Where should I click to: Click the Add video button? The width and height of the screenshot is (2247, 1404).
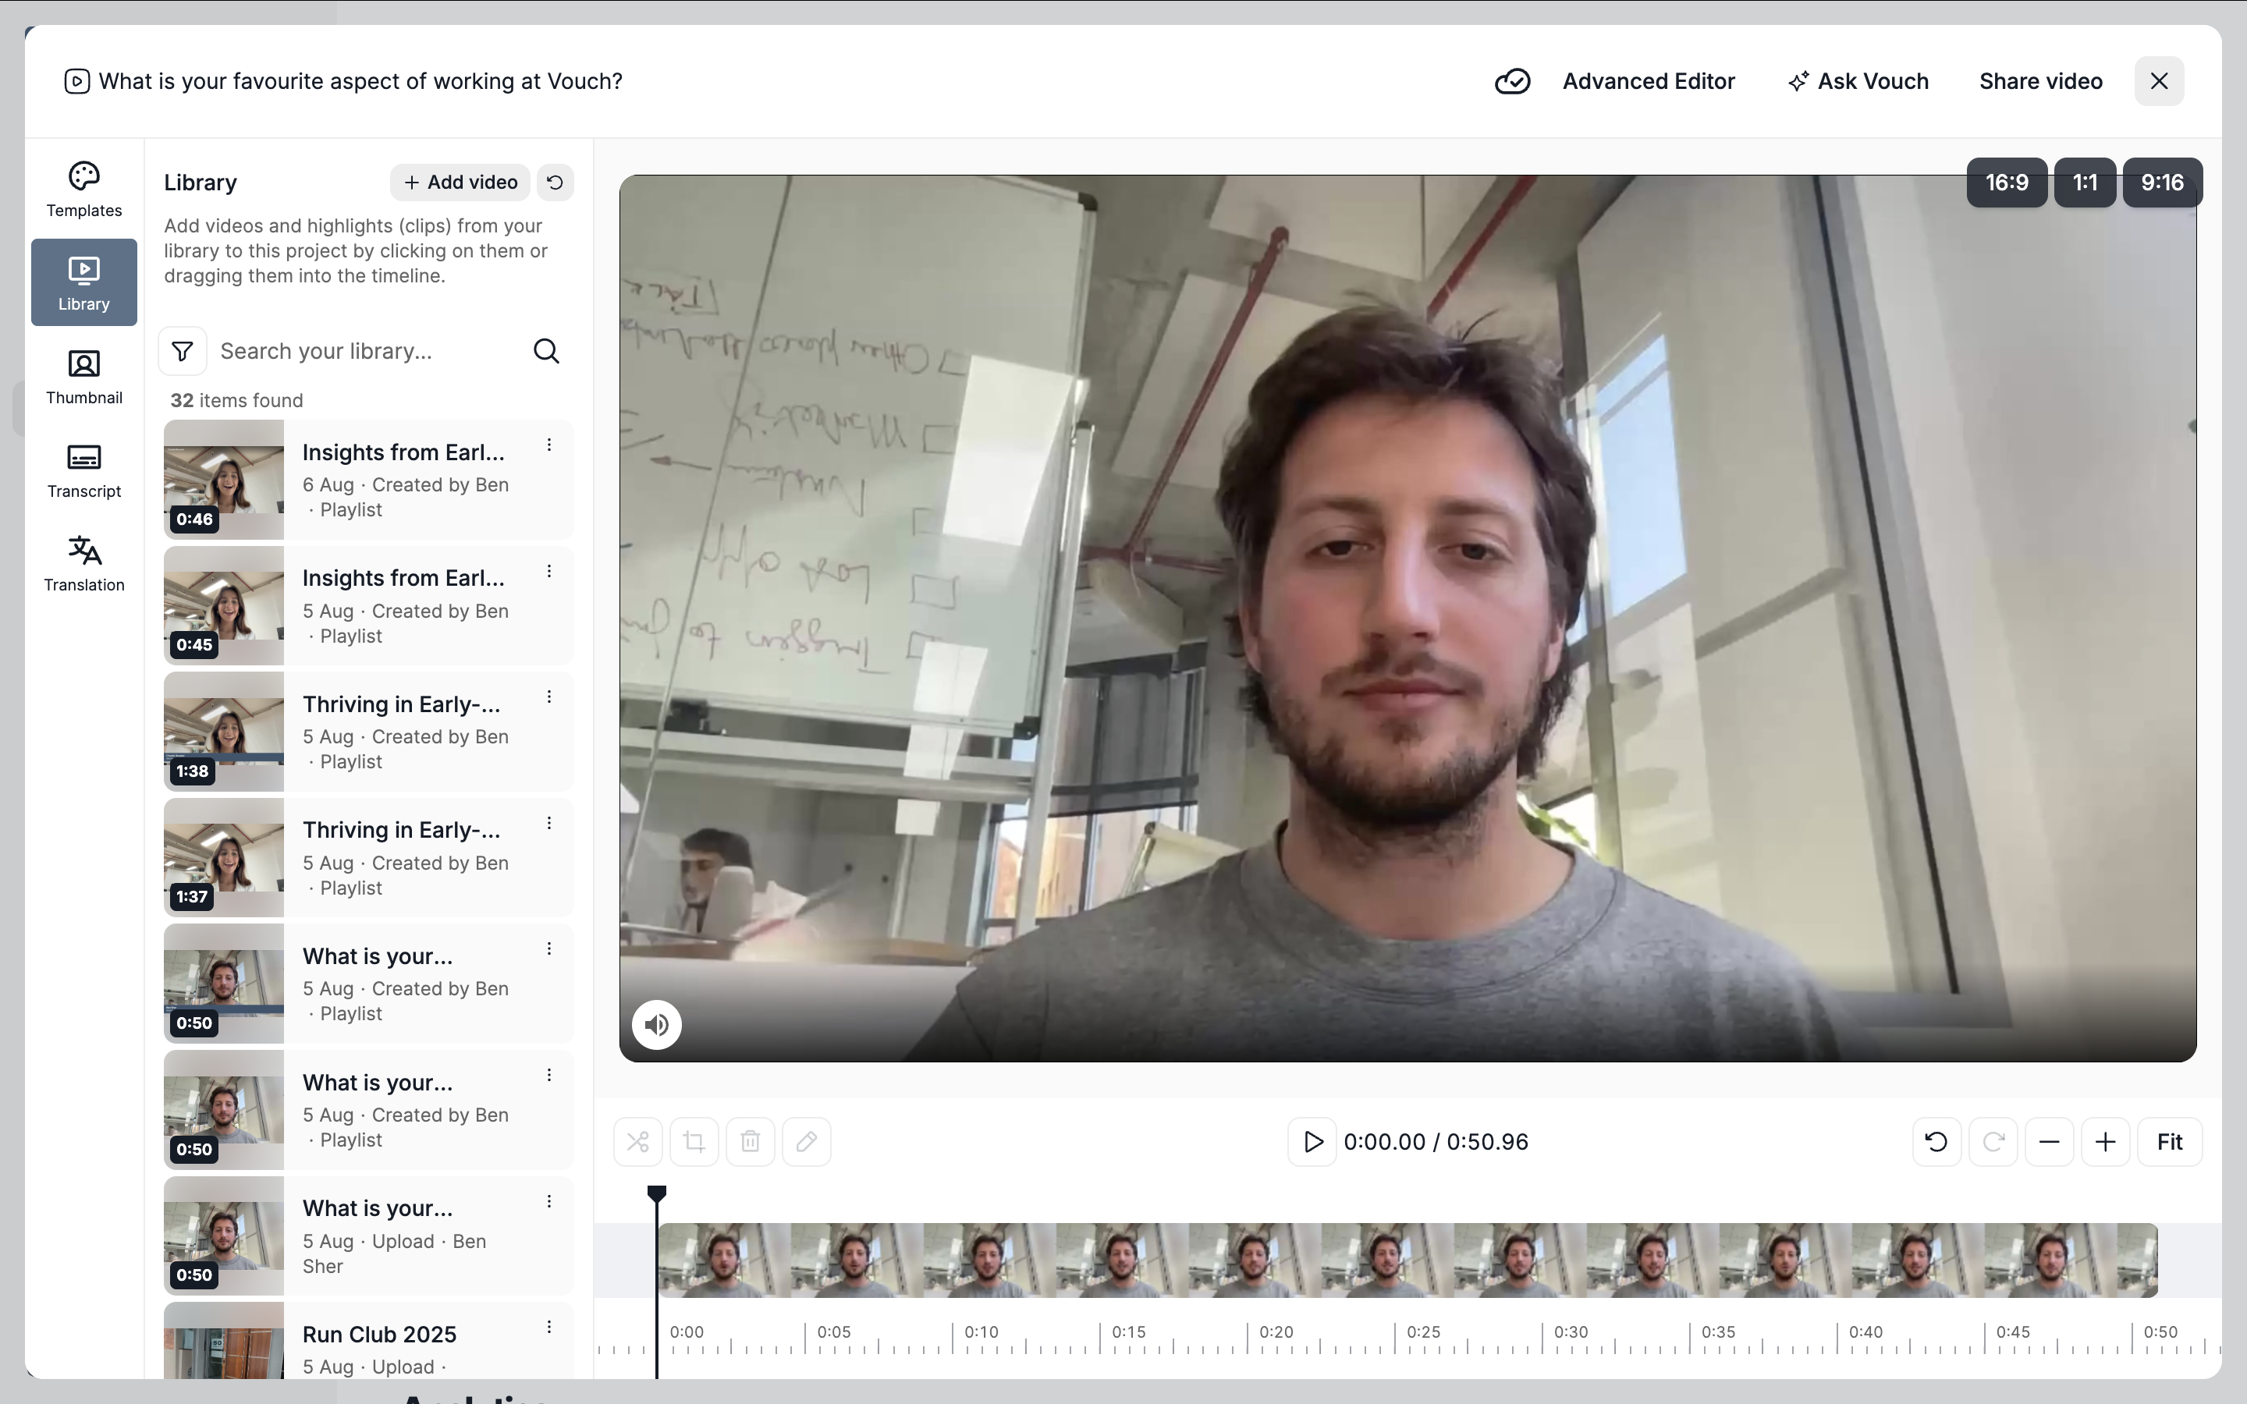pos(460,183)
